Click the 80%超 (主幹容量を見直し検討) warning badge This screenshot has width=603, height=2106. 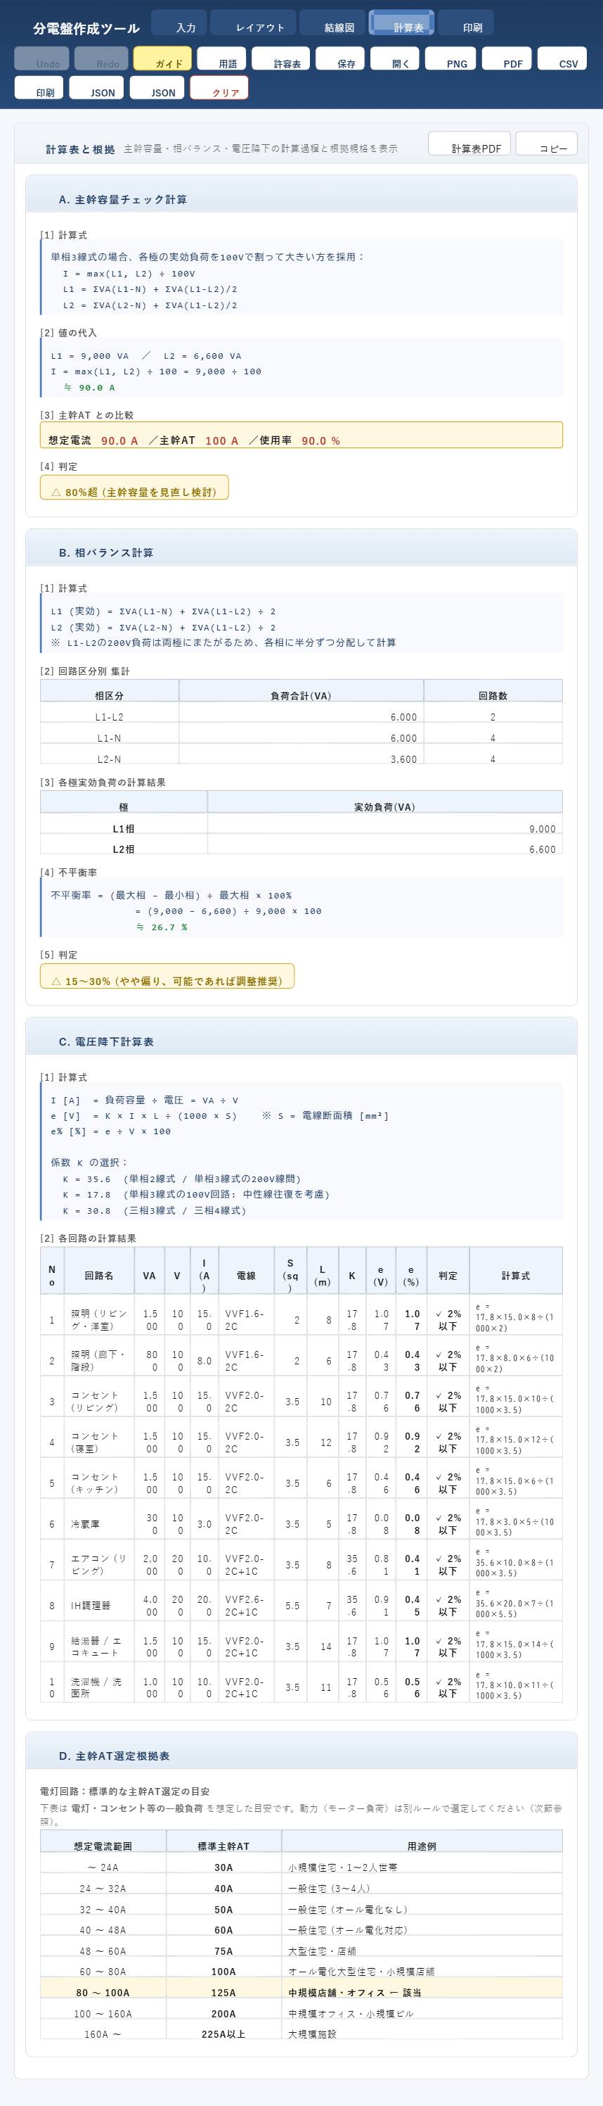pos(135,488)
